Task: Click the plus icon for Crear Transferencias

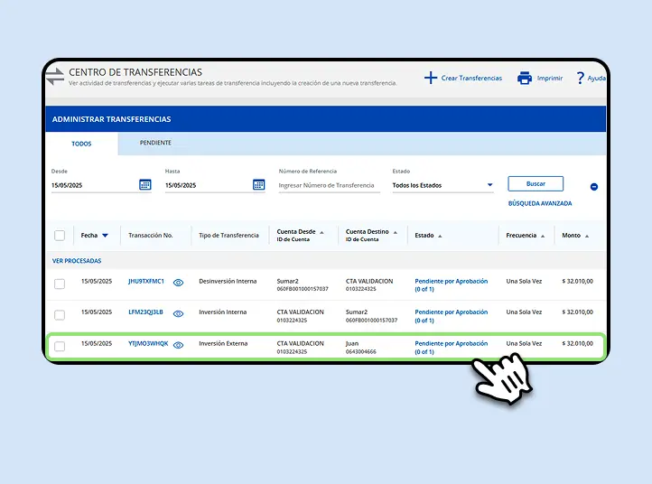Action: pyautogui.click(x=431, y=78)
